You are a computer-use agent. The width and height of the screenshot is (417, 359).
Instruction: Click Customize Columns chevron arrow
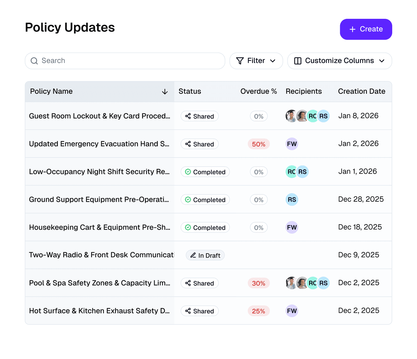(x=382, y=61)
